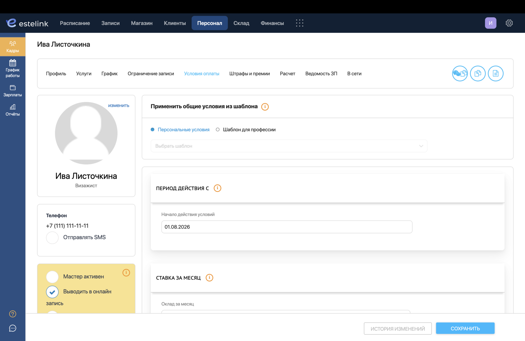The image size is (525, 341).
Task: Open the Кадры sidebar section
Action: pos(12,47)
